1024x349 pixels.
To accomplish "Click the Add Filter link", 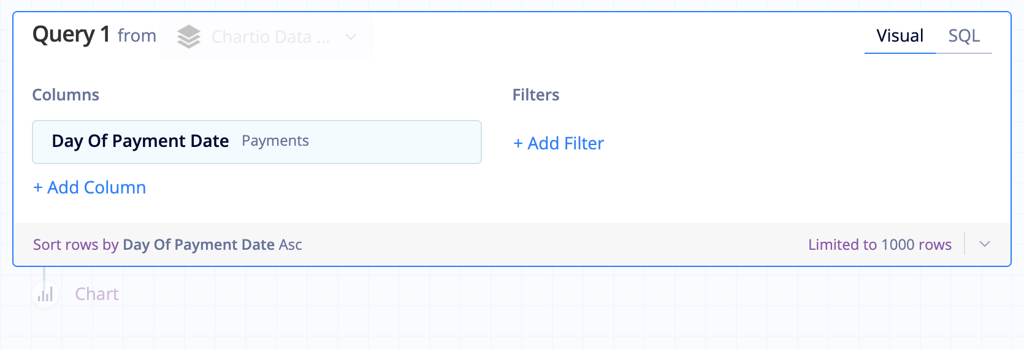I will 559,143.
